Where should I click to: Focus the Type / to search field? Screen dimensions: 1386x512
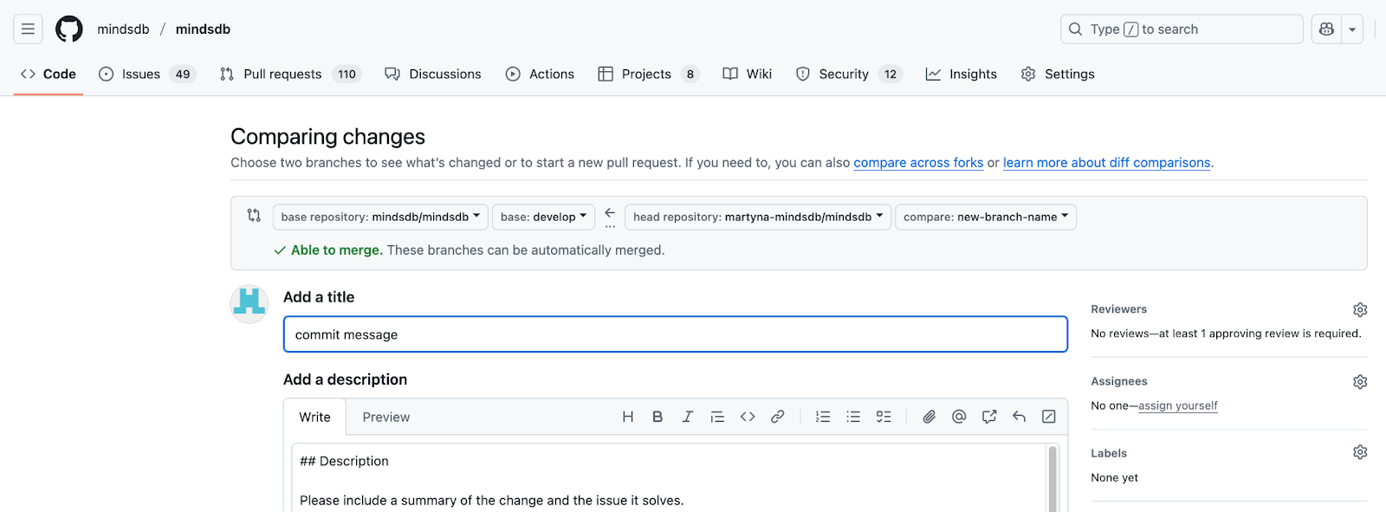[x=1182, y=29]
